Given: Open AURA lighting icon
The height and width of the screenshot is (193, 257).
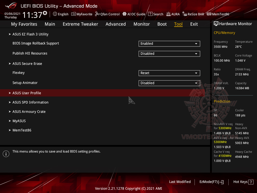Looking at the screenshot, I should tap(168, 14).
